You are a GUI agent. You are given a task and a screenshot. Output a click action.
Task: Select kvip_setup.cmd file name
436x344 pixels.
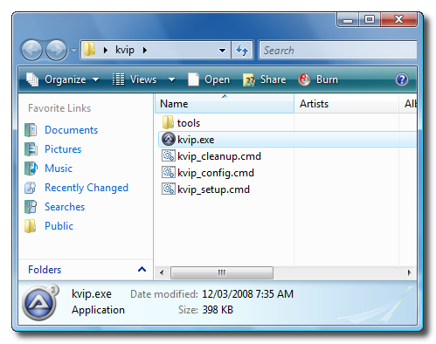[x=213, y=189]
